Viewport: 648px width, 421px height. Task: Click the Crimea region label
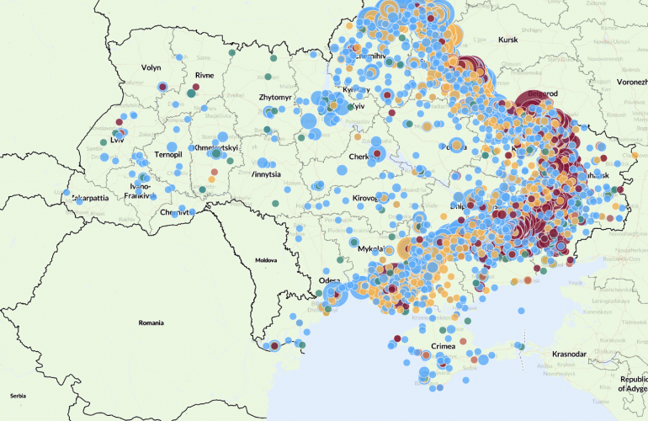pos(442,346)
